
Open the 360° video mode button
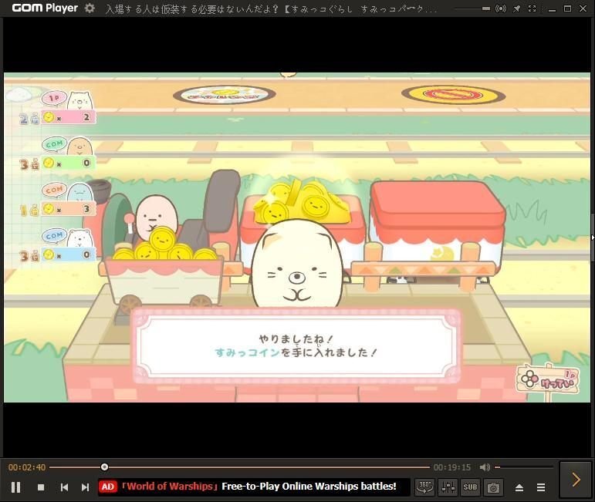tap(424, 487)
